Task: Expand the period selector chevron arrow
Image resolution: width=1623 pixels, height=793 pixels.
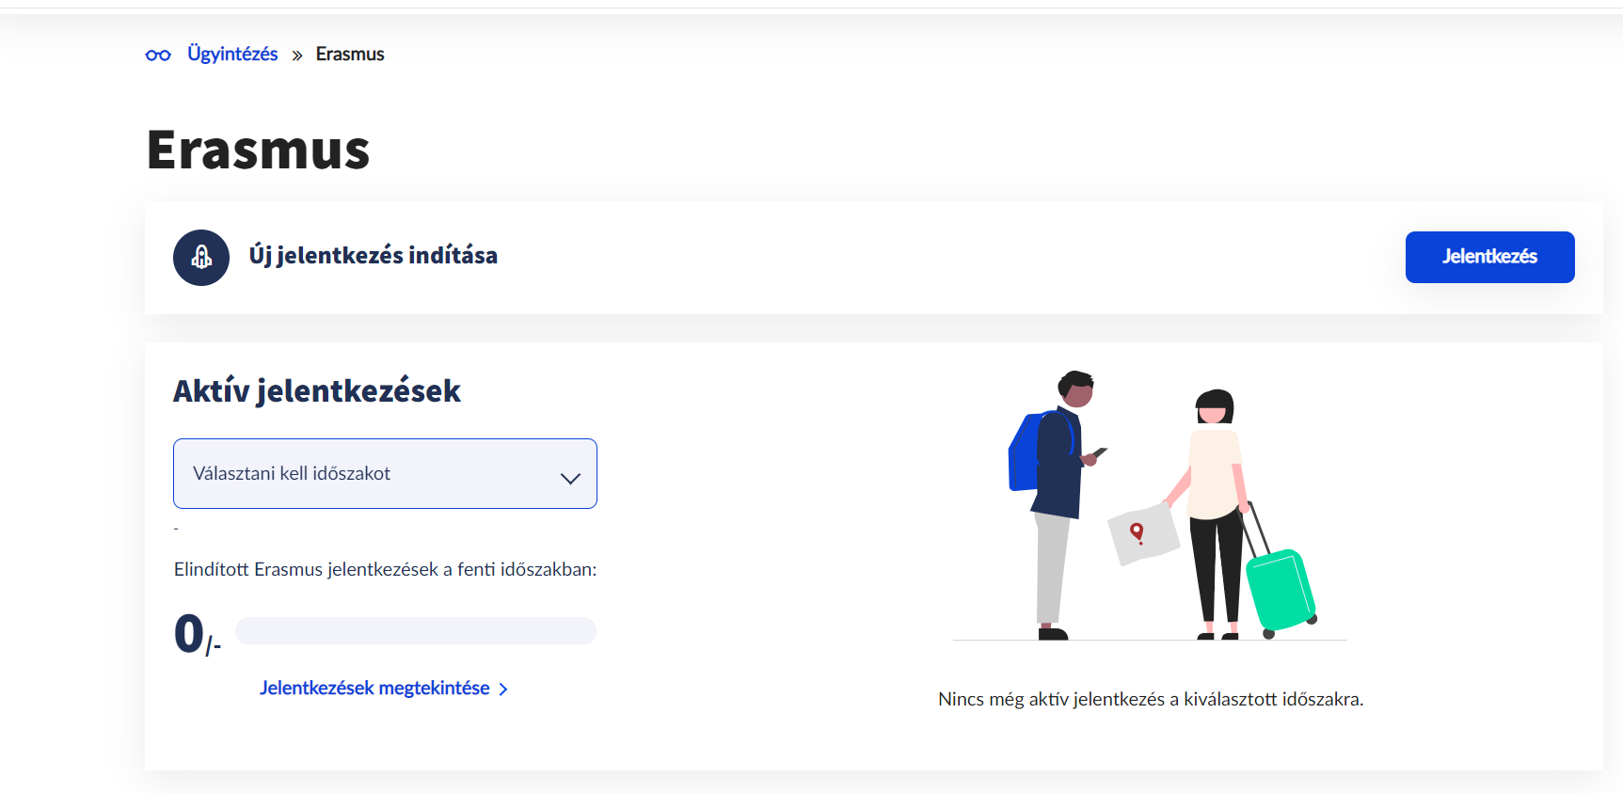Action: point(570,478)
